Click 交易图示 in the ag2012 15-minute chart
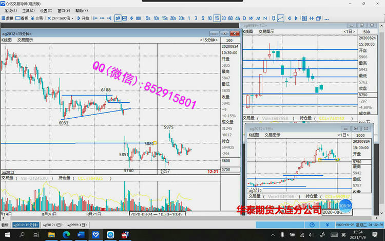 25,40
